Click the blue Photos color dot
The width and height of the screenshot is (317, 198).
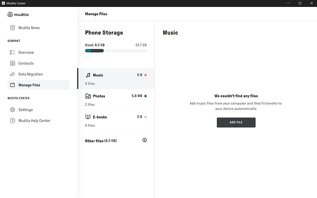(145, 96)
